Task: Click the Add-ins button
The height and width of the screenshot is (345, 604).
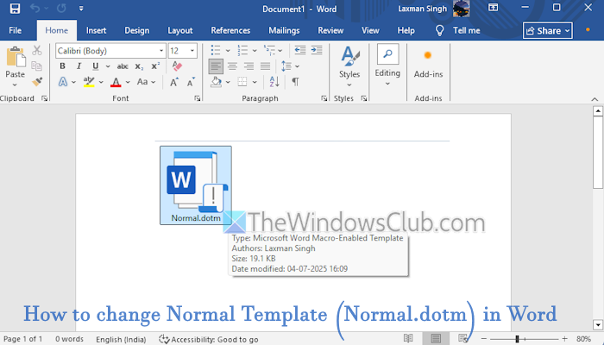Action: (428, 64)
